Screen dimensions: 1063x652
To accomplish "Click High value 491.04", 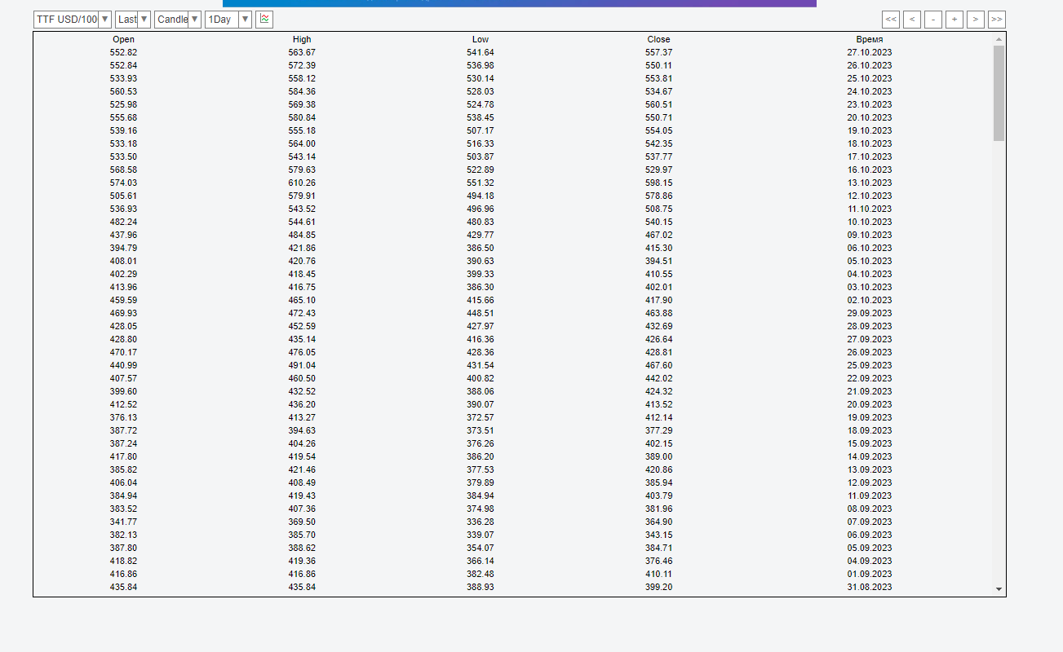I will [x=302, y=365].
